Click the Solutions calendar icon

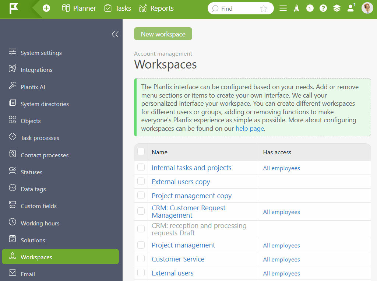tap(13, 239)
